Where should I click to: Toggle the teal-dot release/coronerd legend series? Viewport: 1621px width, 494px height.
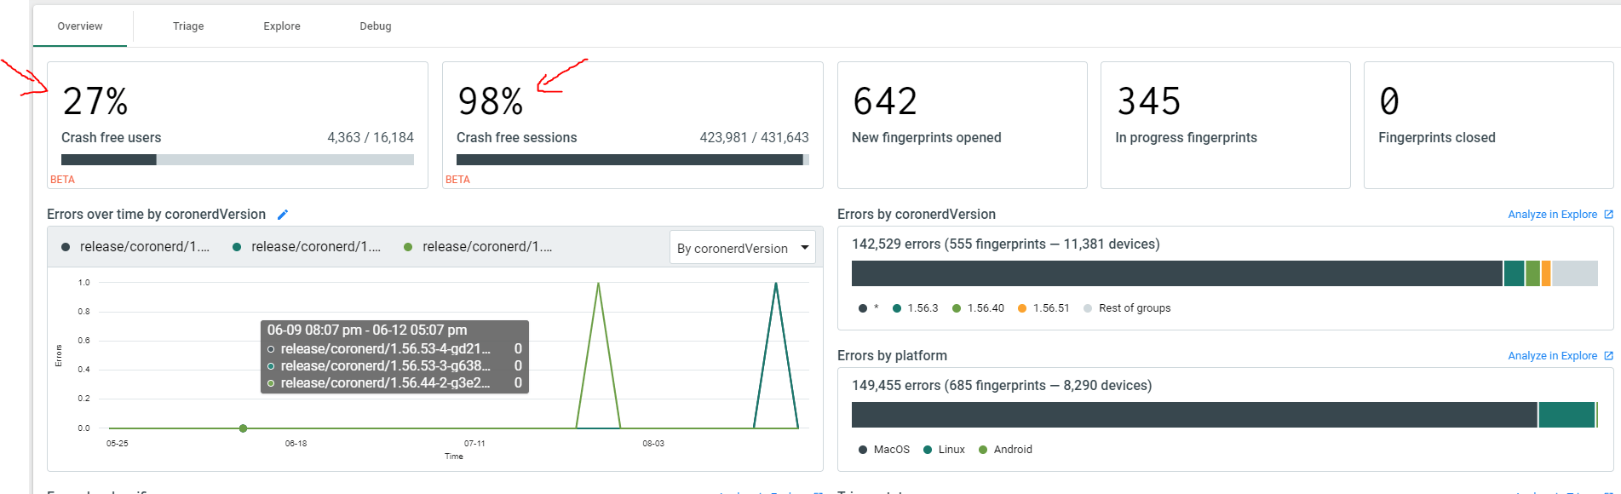308,247
